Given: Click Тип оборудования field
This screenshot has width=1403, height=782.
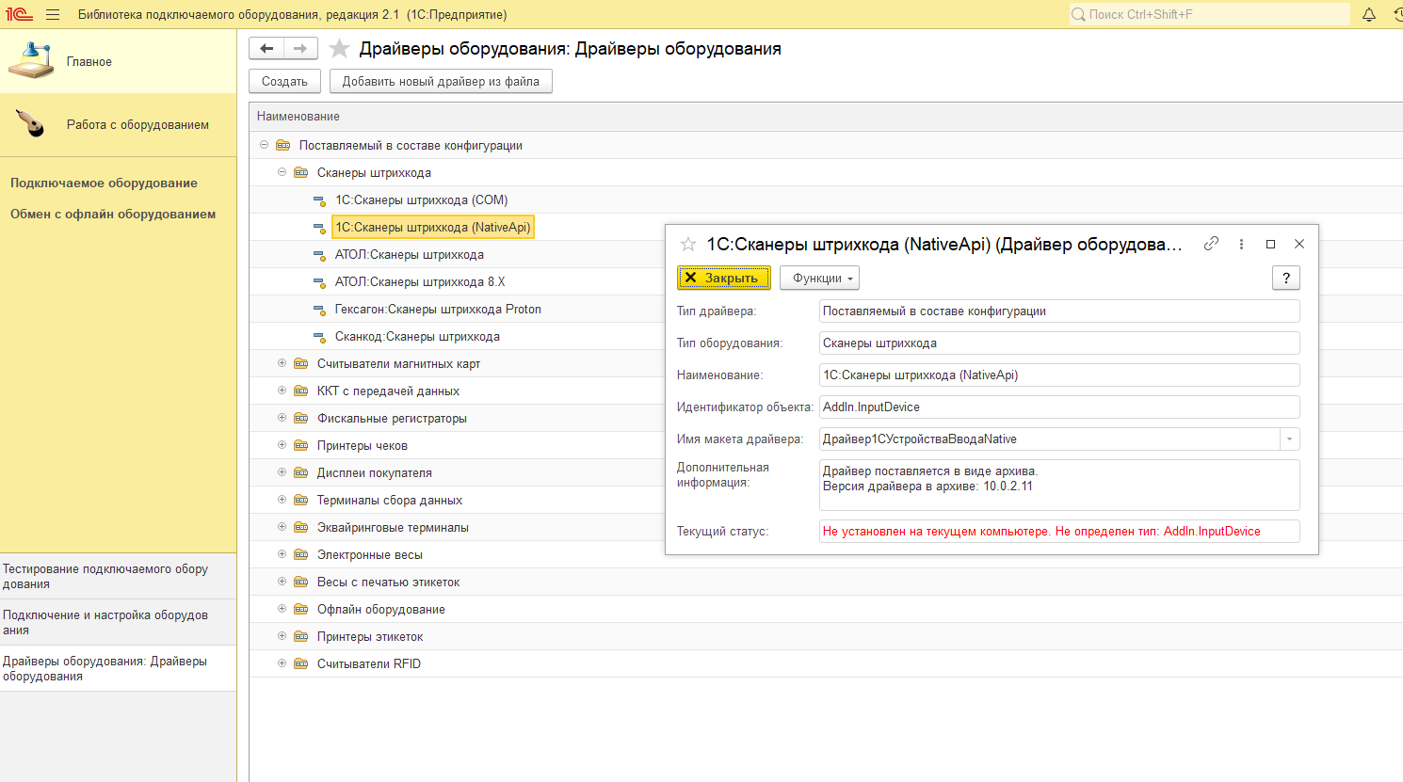Looking at the screenshot, I should 1059,343.
